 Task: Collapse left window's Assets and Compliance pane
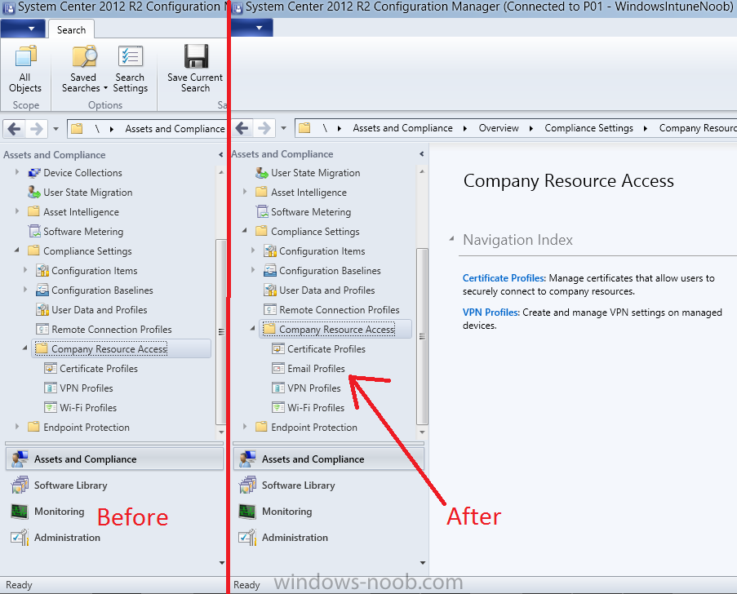(220, 154)
